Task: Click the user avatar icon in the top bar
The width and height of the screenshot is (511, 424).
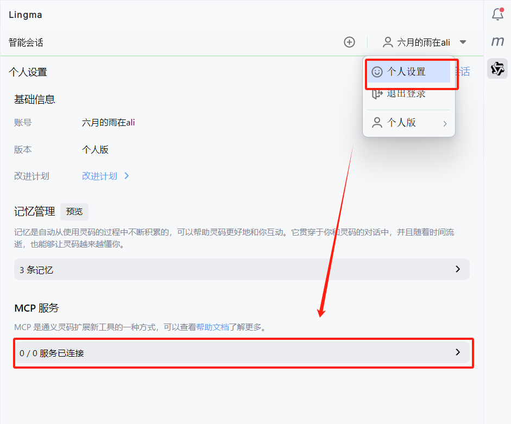Action: coord(387,42)
